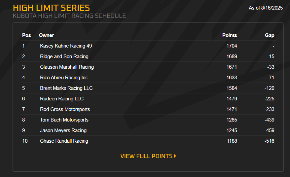Click Rico Abreu Racing Inc. entry
The image size is (290, 177).
[64, 78]
